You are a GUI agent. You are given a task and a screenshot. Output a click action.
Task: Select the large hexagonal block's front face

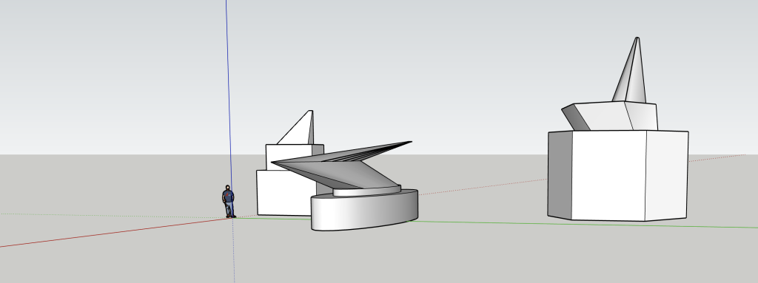point(609,175)
